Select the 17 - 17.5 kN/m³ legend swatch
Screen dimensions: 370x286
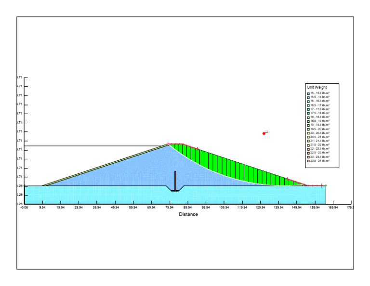click(x=308, y=109)
